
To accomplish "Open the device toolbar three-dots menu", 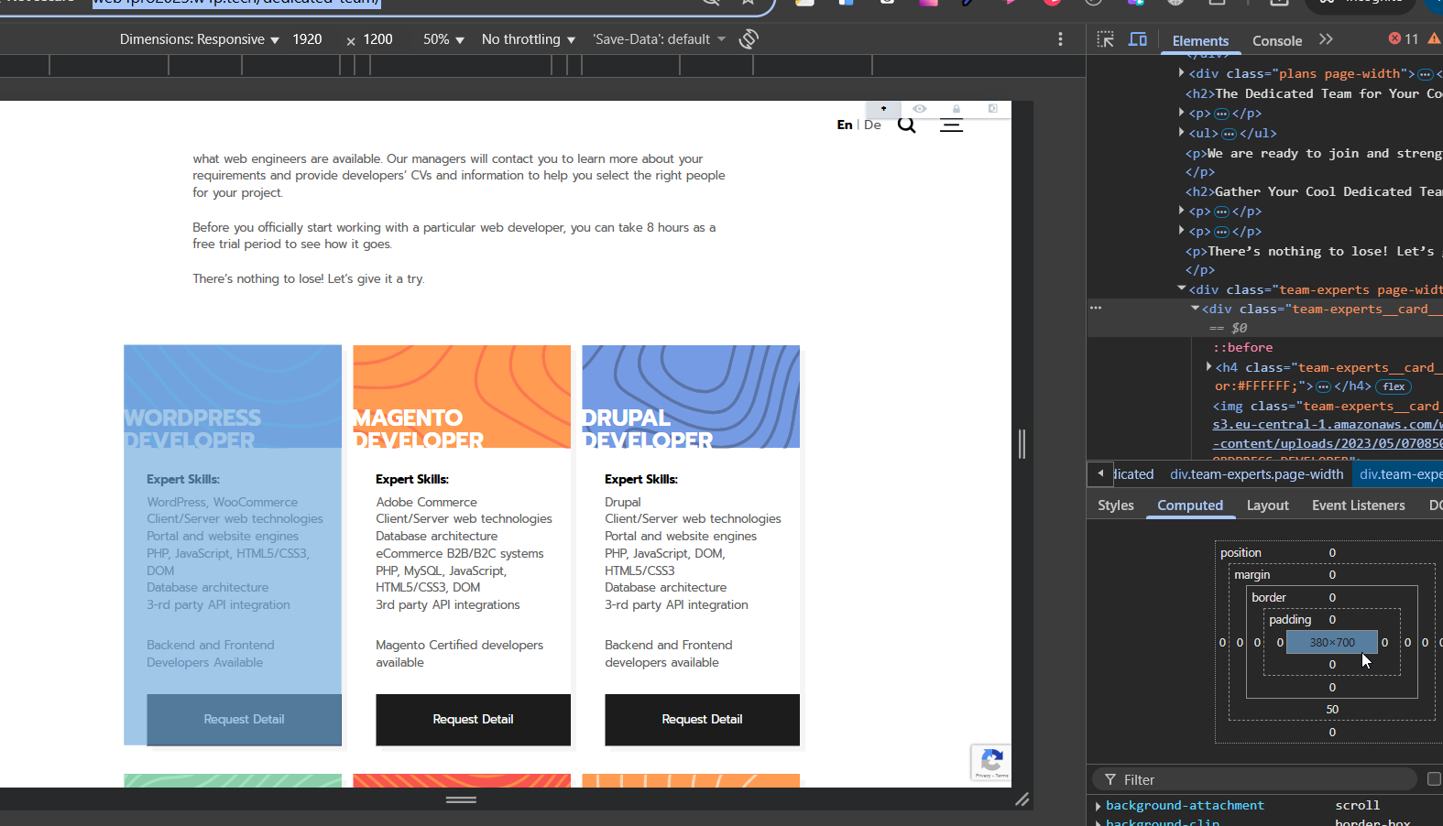I will (x=1060, y=39).
